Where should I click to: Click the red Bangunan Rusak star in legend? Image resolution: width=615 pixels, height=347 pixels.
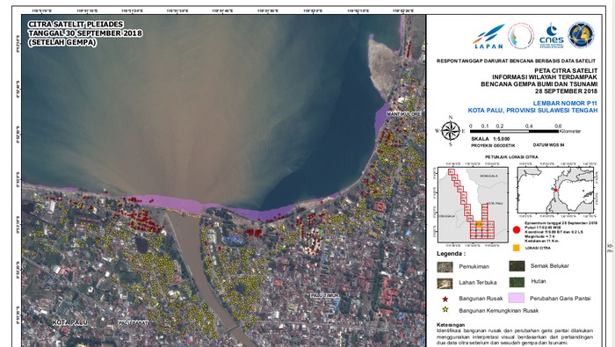(445, 299)
